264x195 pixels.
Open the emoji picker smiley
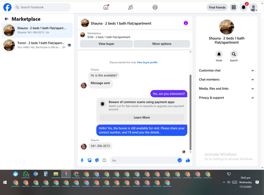pyautogui.click(x=180, y=160)
